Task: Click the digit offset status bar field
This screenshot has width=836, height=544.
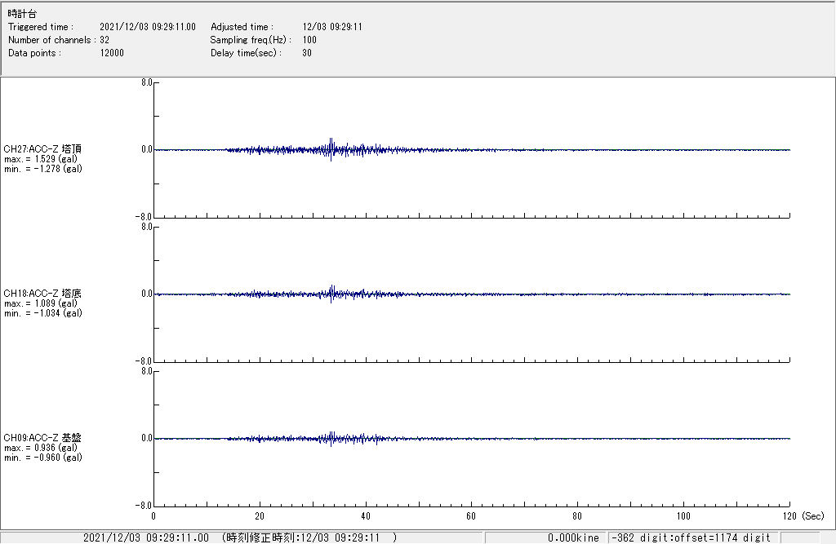Action: pyautogui.click(x=691, y=537)
